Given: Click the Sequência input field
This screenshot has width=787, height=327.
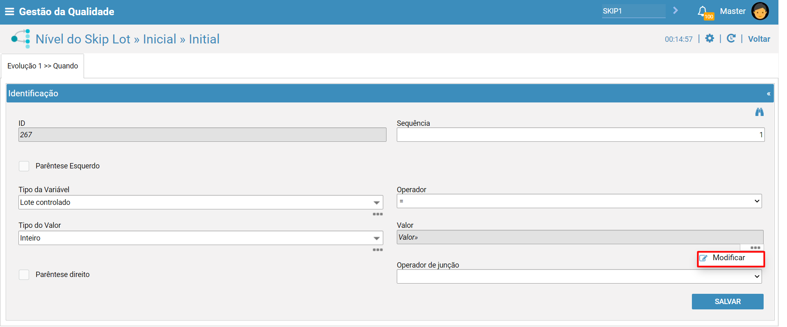Looking at the screenshot, I should pyautogui.click(x=580, y=135).
